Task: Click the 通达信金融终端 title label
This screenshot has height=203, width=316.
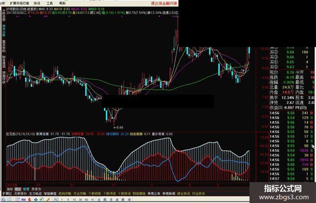Action: pos(164,3)
